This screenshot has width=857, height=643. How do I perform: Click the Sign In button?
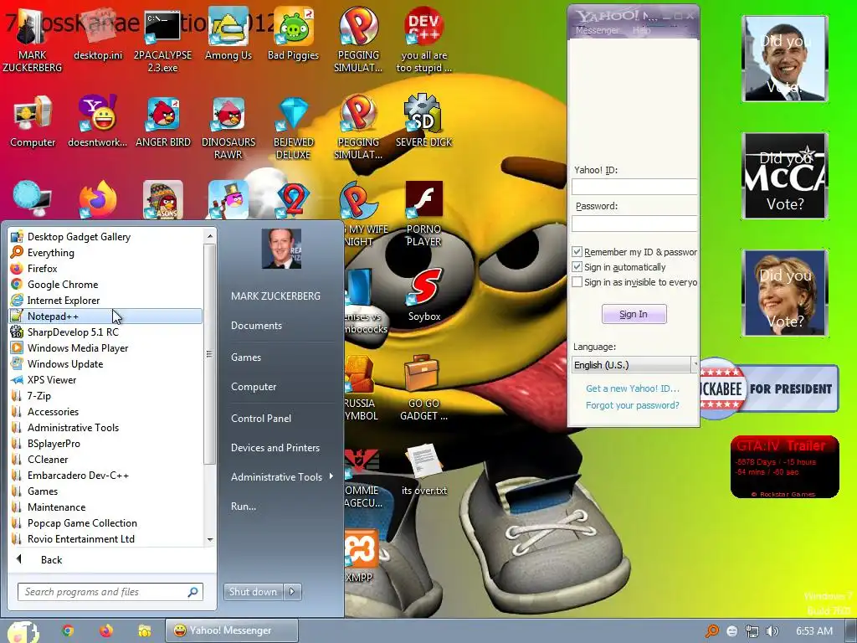(x=634, y=314)
